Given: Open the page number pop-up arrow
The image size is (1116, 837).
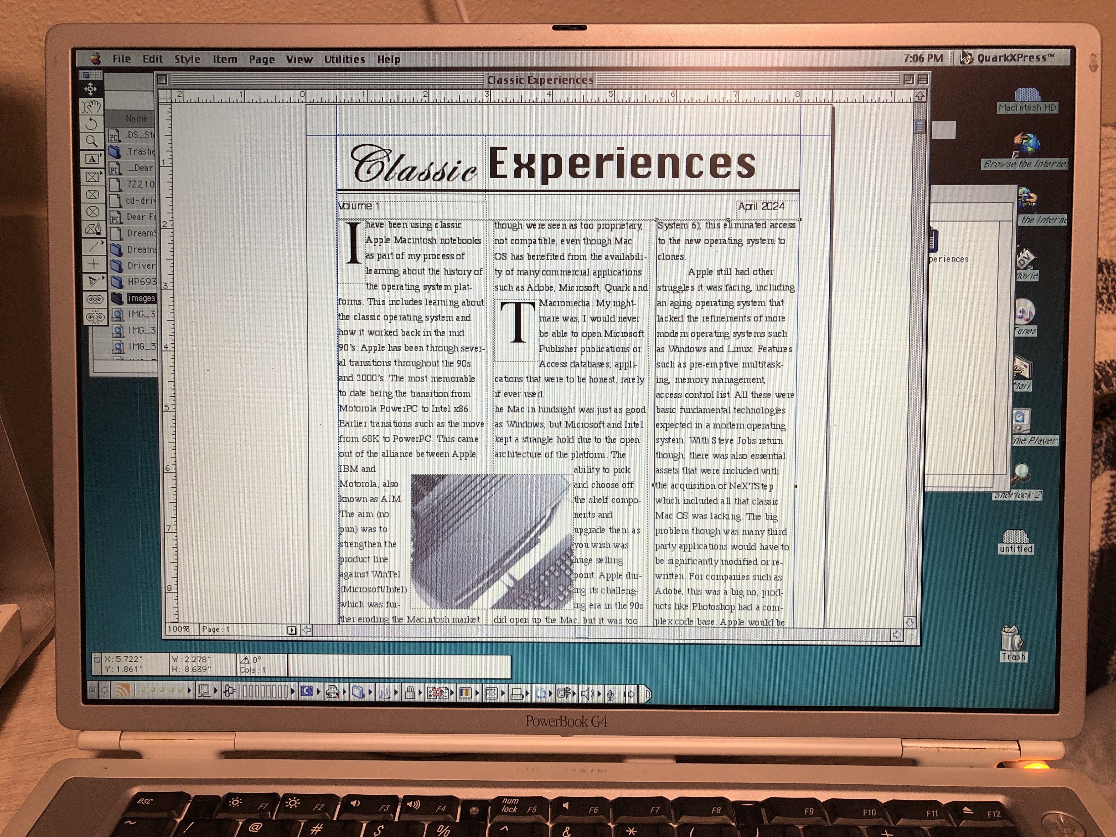Looking at the screenshot, I should (292, 630).
